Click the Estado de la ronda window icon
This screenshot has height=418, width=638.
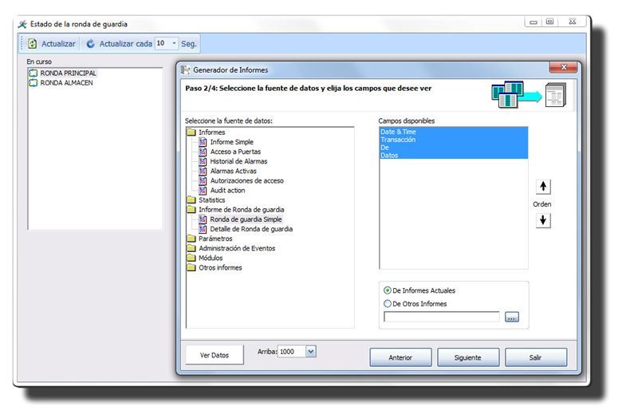click(23, 24)
